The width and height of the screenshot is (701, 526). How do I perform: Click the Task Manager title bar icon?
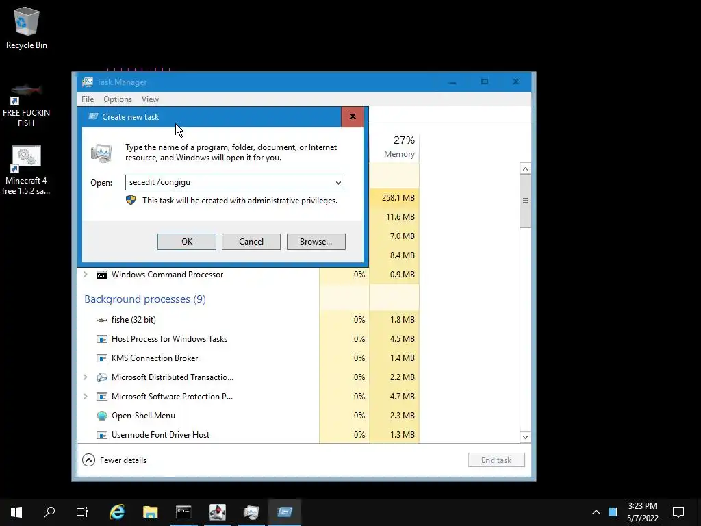point(88,82)
